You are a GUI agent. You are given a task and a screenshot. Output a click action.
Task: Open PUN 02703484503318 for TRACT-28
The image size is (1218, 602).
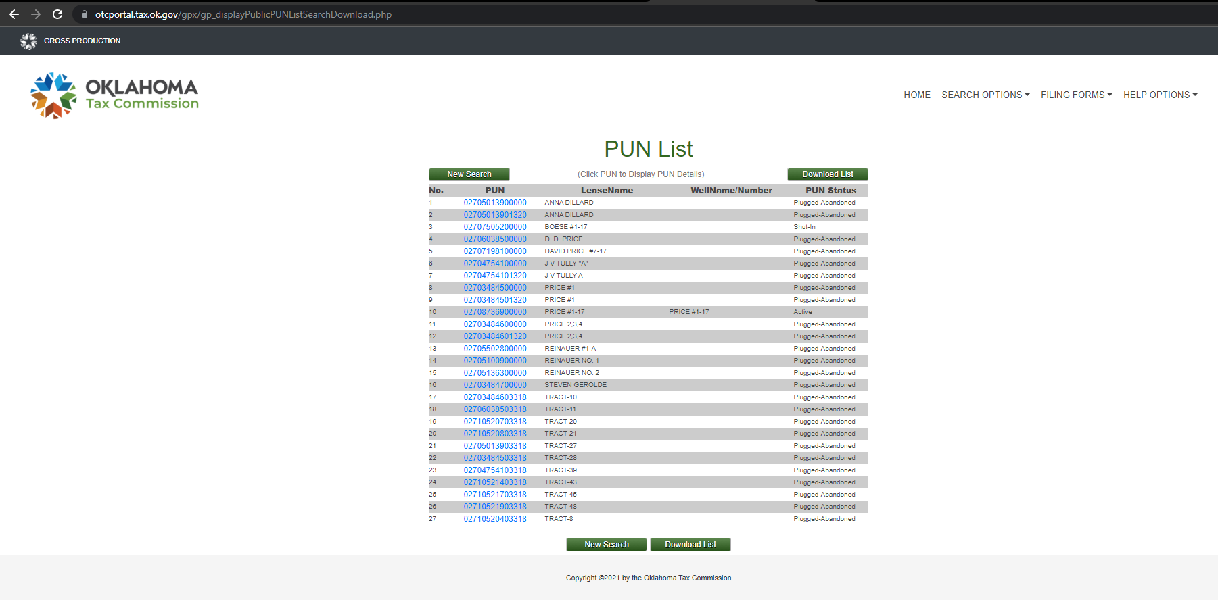pyautogui.click(x=495, y=458)
